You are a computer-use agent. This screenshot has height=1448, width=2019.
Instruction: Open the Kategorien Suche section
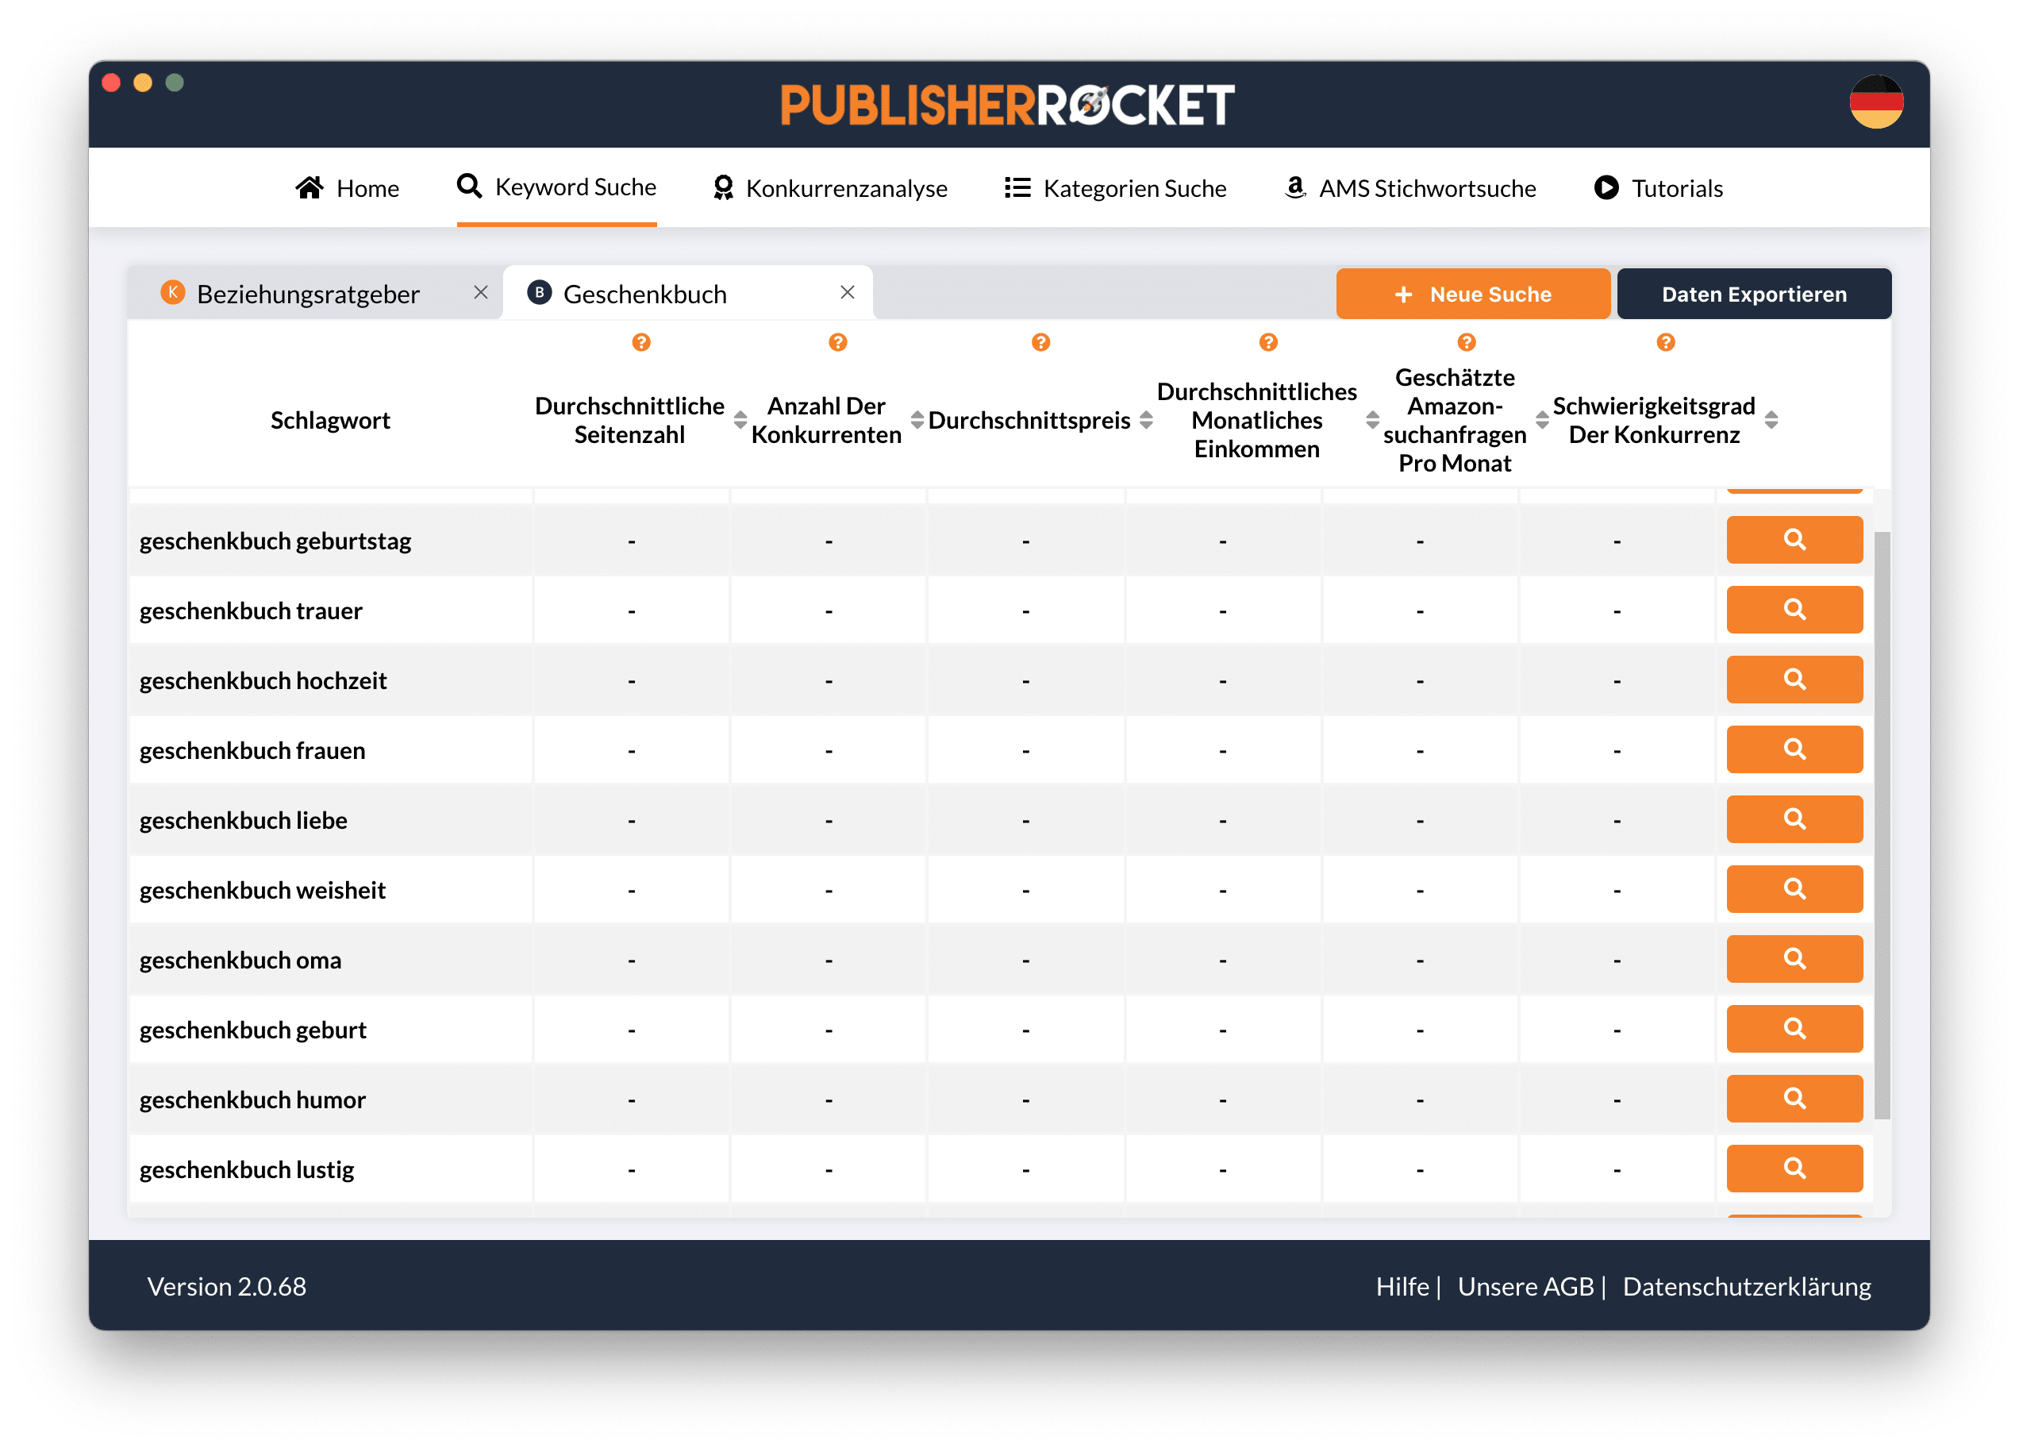(x=1115, y=189)
